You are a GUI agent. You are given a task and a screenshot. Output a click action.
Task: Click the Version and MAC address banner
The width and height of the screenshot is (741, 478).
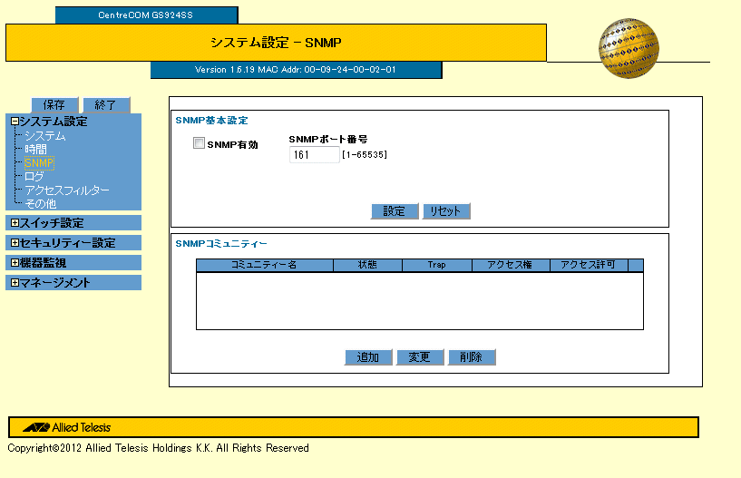coord(297,70)
